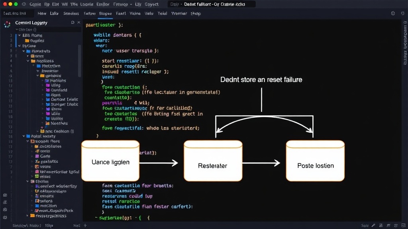Screen dimensions: 408x229
Task: Open the Loonle menu in the menu bar
Action: click(x=86, y=4)
